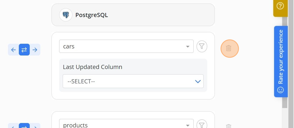Expand the products table dropdown
This screenshot has height=128, width=294.
[188, 125]
